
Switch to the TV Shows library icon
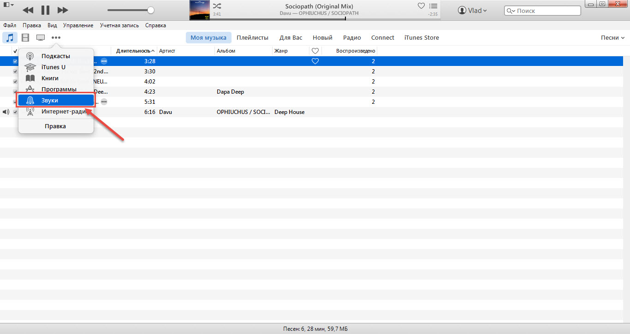point(41,37)
